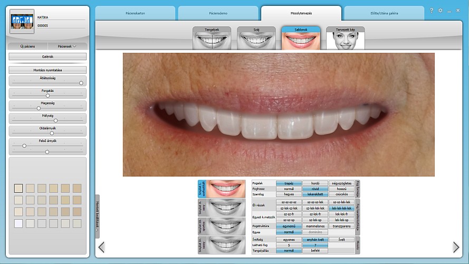Set Íveltség to enyhén ívelt
The width and height of the screenshot is (469, 264).
tap(315, 240)
